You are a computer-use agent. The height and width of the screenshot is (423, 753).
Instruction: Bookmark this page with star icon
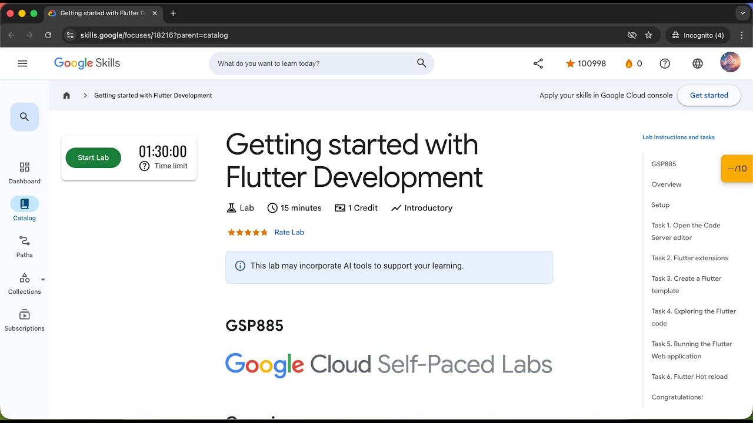coord(648,35)
